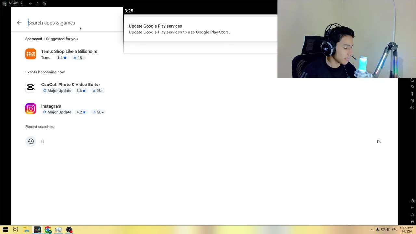Click Instagram's Major Update label
The image size is (416, 234).
click(57, 112)
